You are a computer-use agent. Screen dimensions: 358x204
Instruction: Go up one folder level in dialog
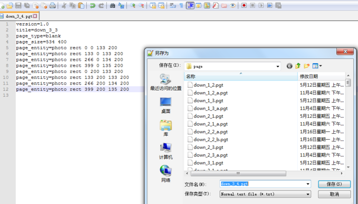click(x=298, y=66)
